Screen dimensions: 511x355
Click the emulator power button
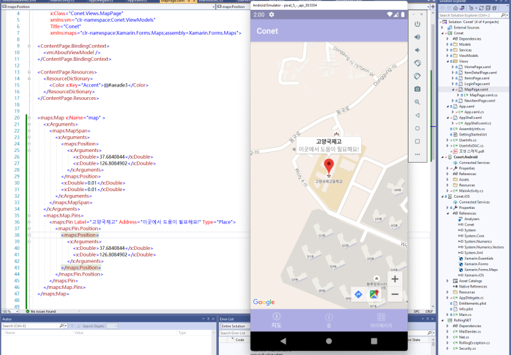tap(417, 24)
